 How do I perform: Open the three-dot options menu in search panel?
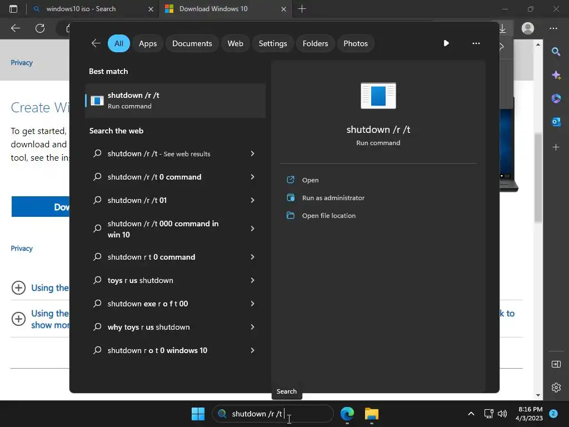(476, 43)
